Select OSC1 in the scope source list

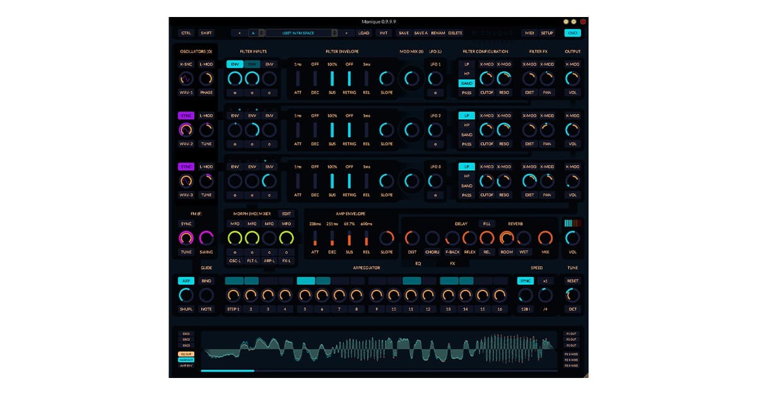pyautogui.click(x=186, y=334)
